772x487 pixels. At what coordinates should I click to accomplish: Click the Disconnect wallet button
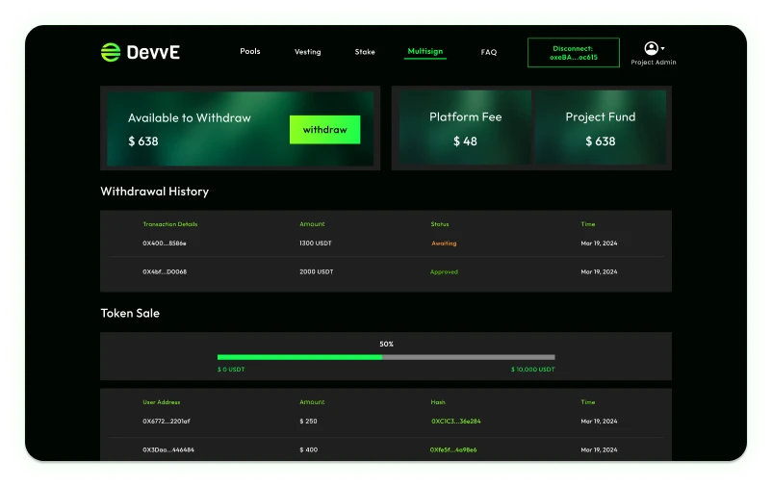pos(573,52)
